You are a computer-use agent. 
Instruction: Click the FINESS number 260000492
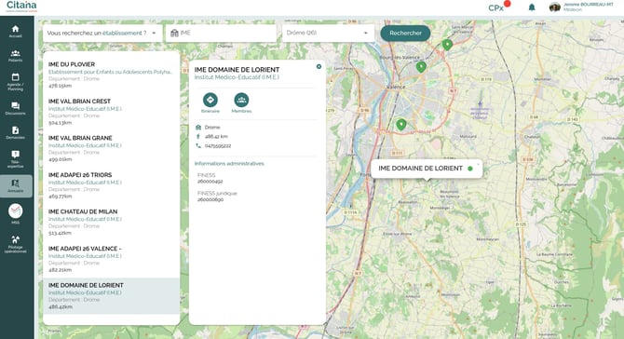coord(210,182)
